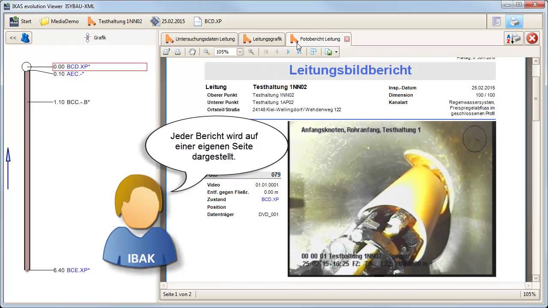Open the 105% zoom level dropdown
The width and height of the screenshot is (548, 308).
coord(240,52)
